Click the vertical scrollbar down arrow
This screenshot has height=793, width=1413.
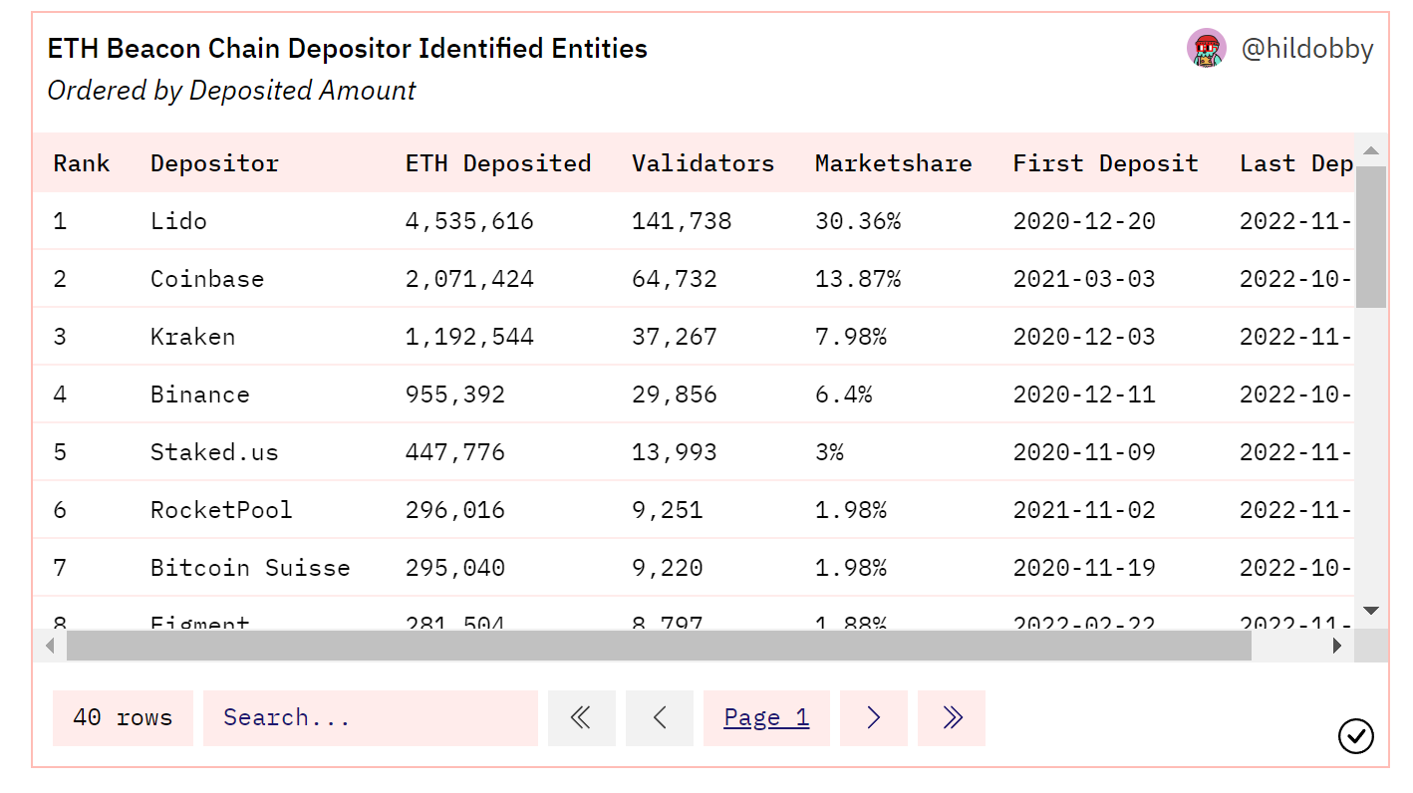point(1371,611)
